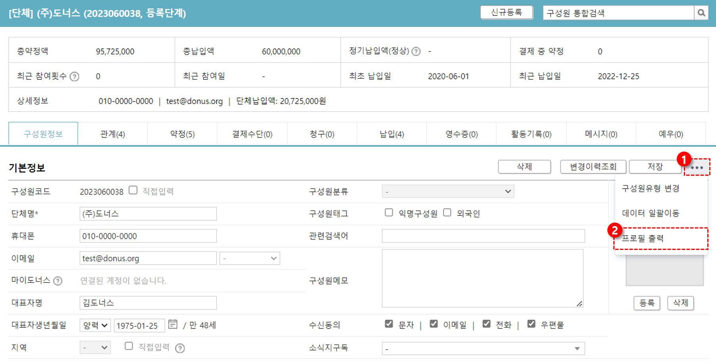This screenshot has width=716, height=363.
Task: Click the 이메일 input field
Action: tap(148, 258)
